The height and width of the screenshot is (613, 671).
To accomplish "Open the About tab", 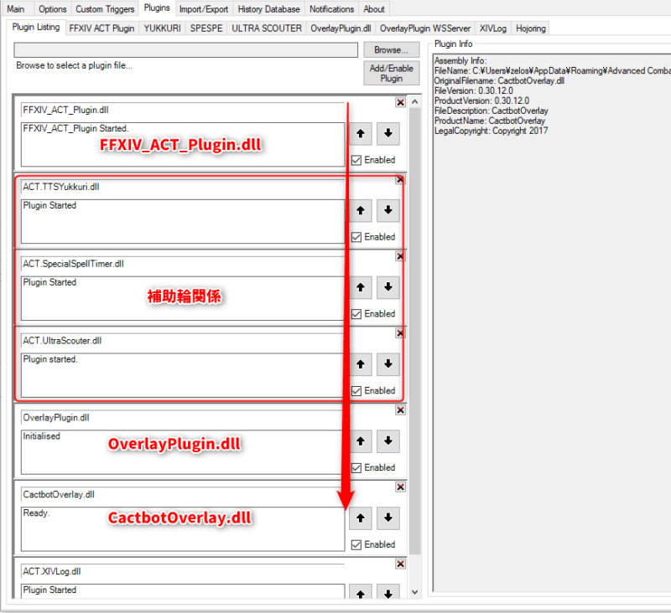I will tap(374, 9).
